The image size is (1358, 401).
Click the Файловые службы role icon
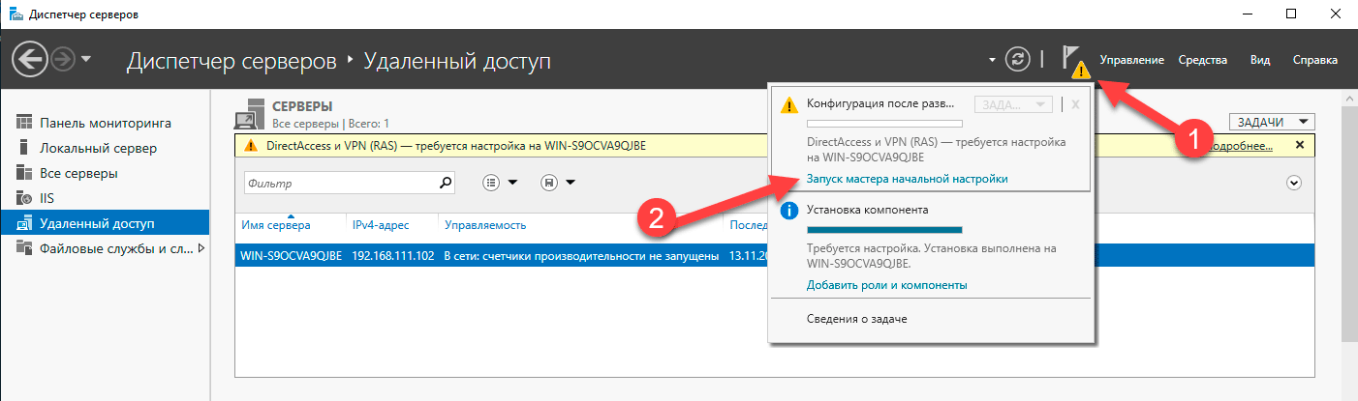tap(25, 248)
